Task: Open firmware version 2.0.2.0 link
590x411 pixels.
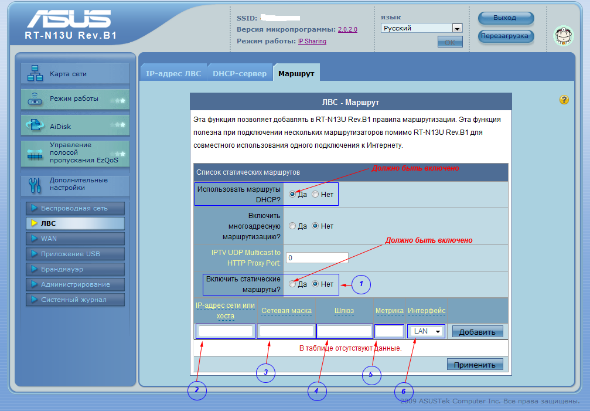Action: [x=347, y=29]
